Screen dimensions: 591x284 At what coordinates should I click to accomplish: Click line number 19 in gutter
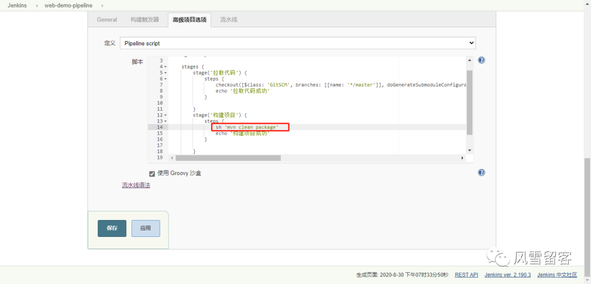159,158
